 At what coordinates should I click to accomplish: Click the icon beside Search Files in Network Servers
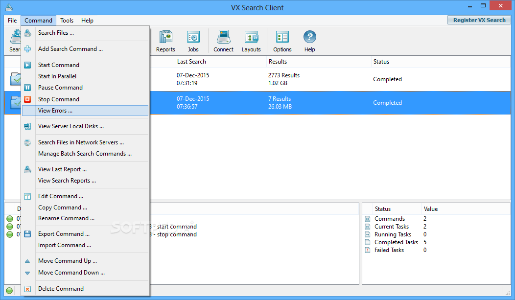pyautogui.click(x=27, y=142)
